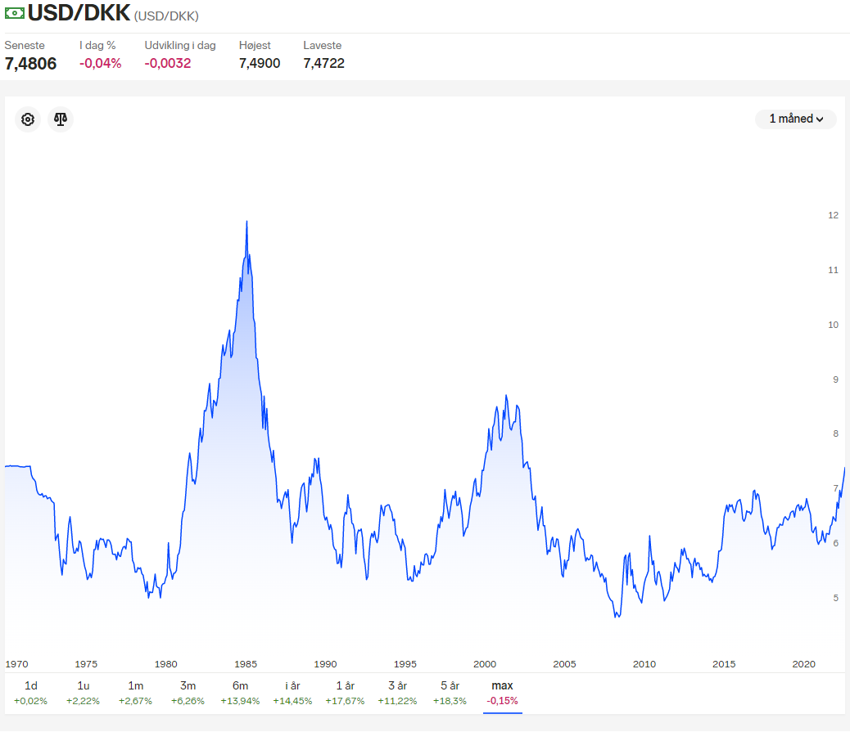The height and width of the screenshot is (732, 850).
Task: Click the USD/DKK heading title
Action: [79, 13]
